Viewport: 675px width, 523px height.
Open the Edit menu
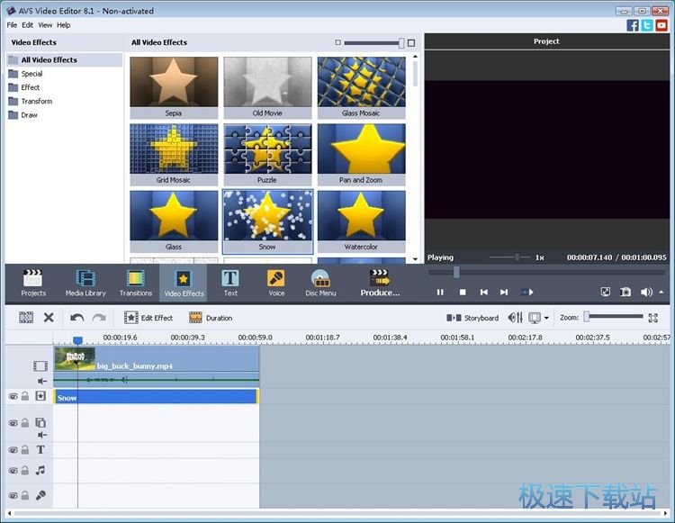coord(28,25)
